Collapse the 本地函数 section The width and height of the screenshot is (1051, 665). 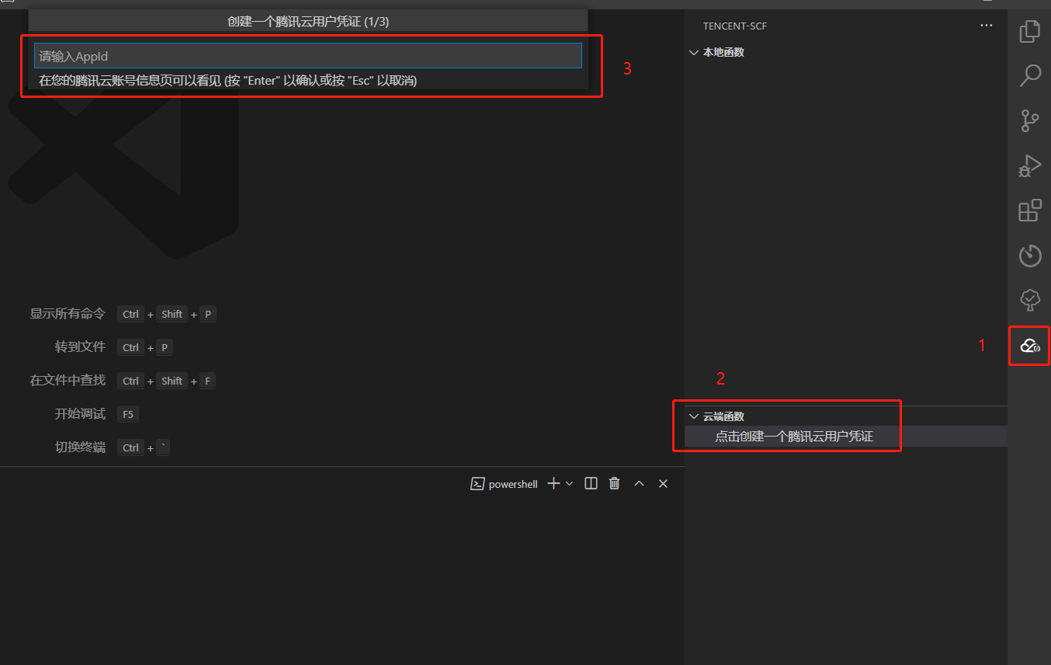coord(694,52)
